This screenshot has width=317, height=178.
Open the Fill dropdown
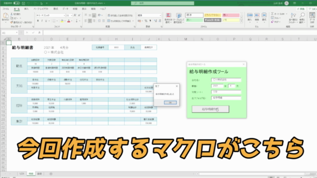(276, 18)
